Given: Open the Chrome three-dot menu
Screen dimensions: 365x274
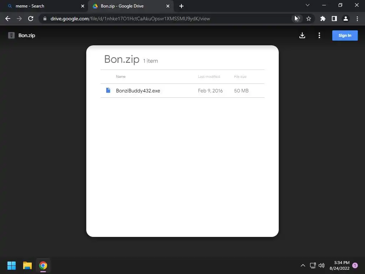Looking at the screenshot, I should click(x=357, y=19).
